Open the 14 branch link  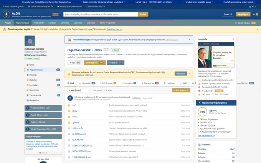(x=97, y=90)
